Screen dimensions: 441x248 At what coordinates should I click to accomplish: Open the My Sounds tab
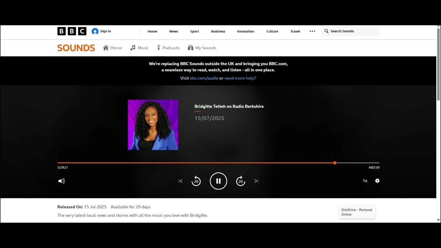(202, 48)
